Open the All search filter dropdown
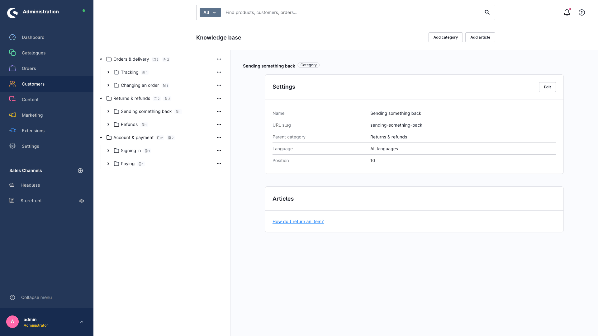 210,12
